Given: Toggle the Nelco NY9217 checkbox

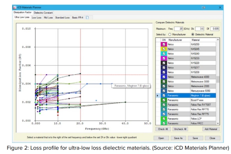Looking at the screenshot, I should 164,68.
